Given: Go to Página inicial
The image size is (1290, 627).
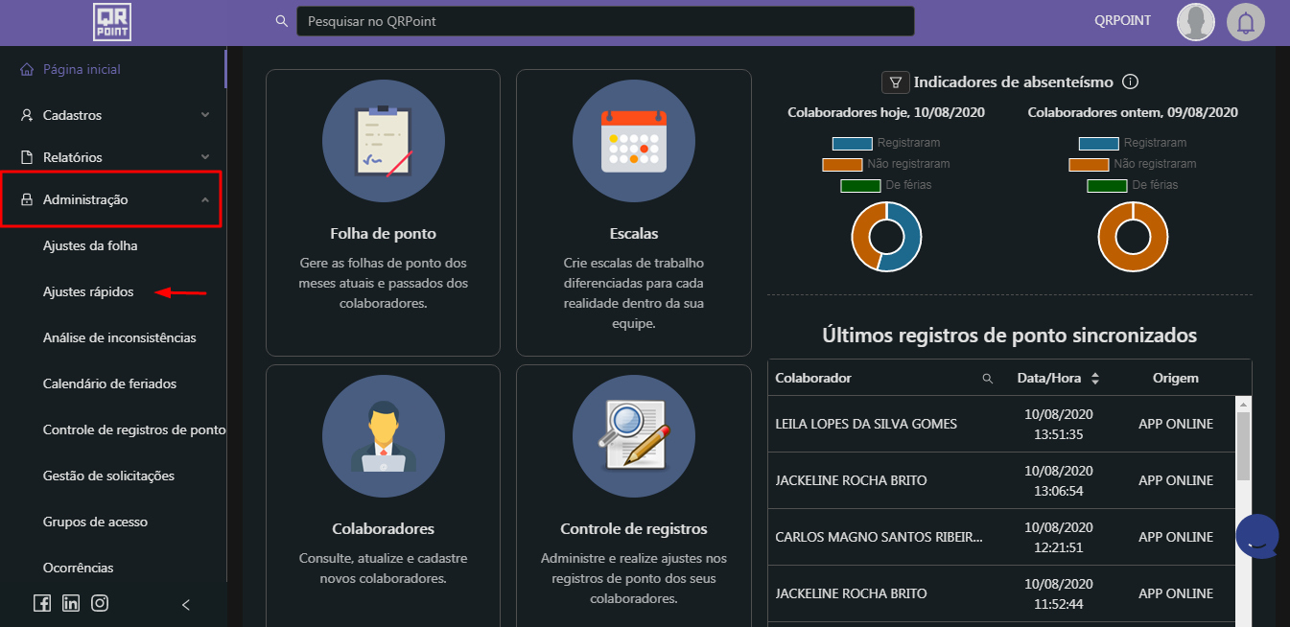Looking at the screenshot, I should [x=82, y=70].
